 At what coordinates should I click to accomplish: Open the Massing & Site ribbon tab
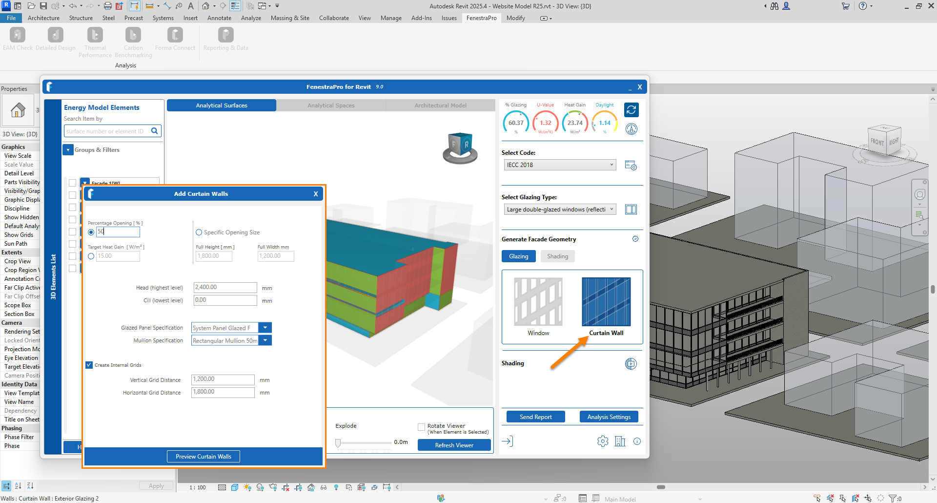[x=290, y=18]
